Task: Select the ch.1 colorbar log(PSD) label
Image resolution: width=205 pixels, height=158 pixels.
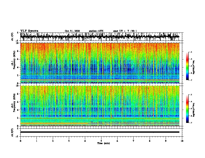Action: [x=194, y=67]
